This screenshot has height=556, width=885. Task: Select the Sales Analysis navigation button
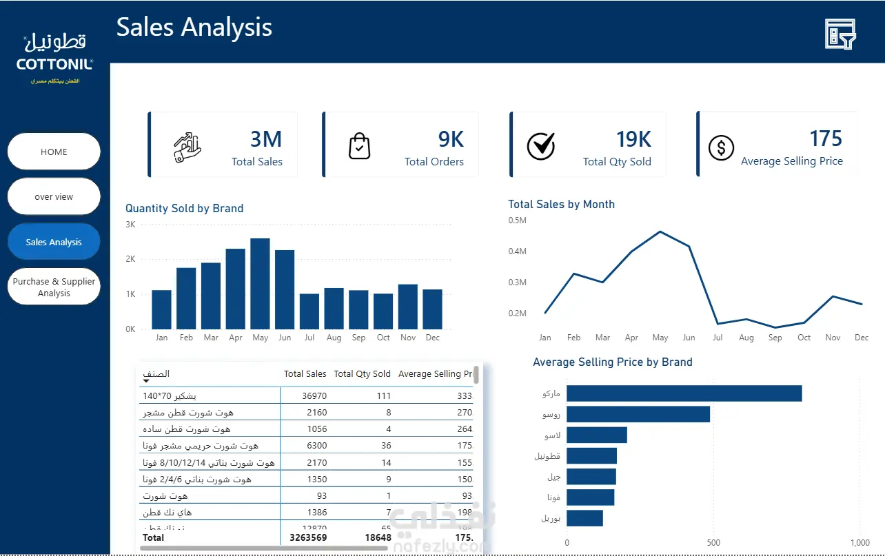coord(54,242)
